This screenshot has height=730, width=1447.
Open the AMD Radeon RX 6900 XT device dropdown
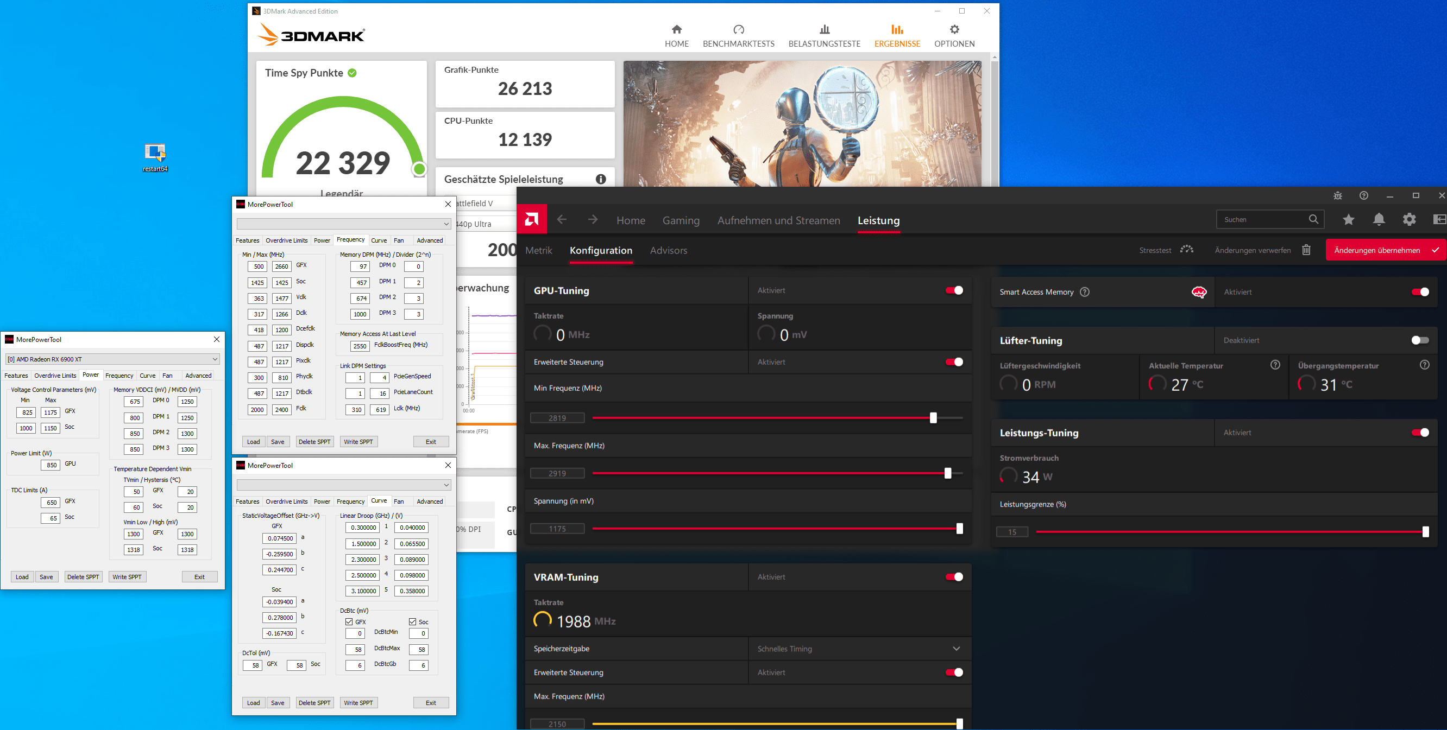(112, 359)
